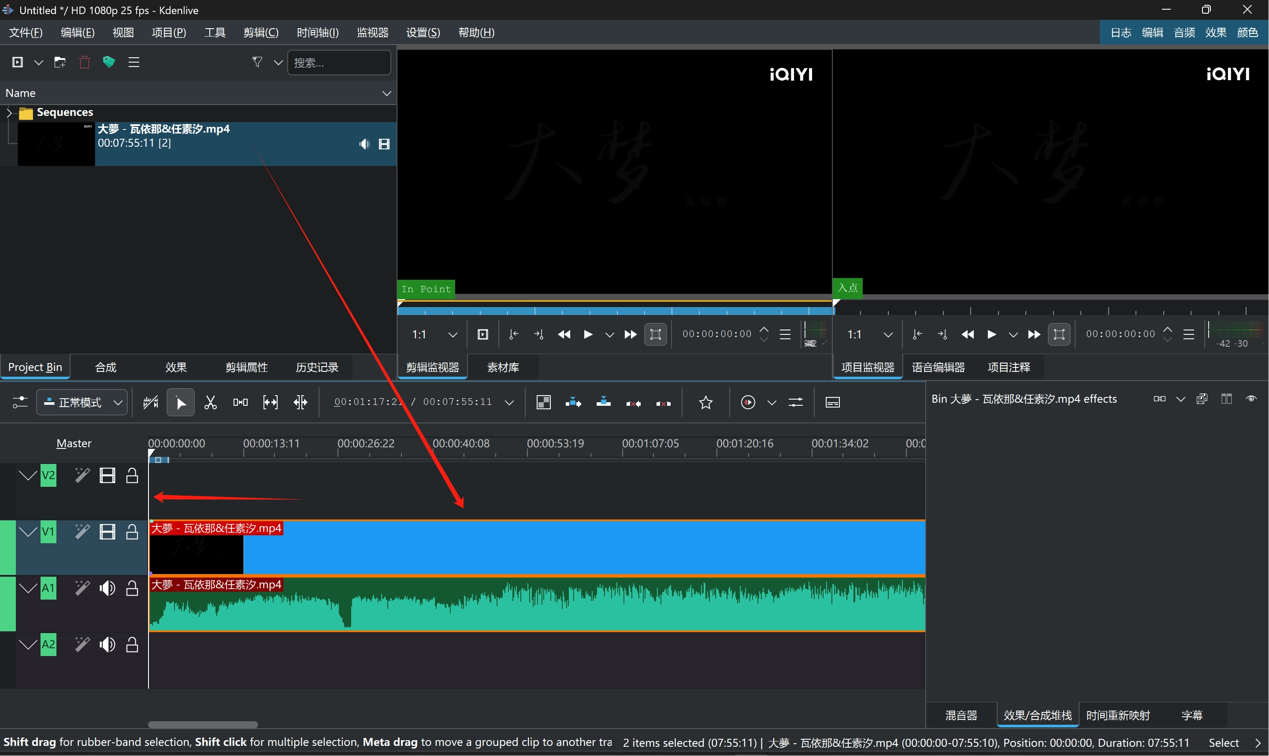
Task: Expand the Sequences folder
Action: (9, 113)
